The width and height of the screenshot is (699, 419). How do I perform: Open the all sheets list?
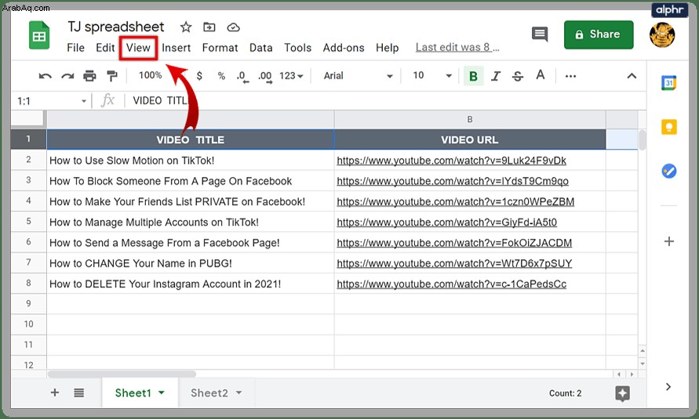(x=79, y=392)
